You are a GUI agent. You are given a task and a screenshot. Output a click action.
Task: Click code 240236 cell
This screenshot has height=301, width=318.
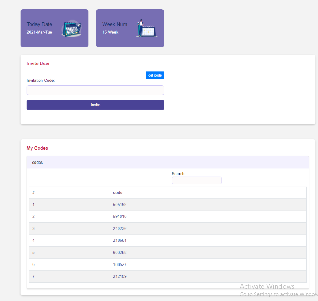pos(120,229)
